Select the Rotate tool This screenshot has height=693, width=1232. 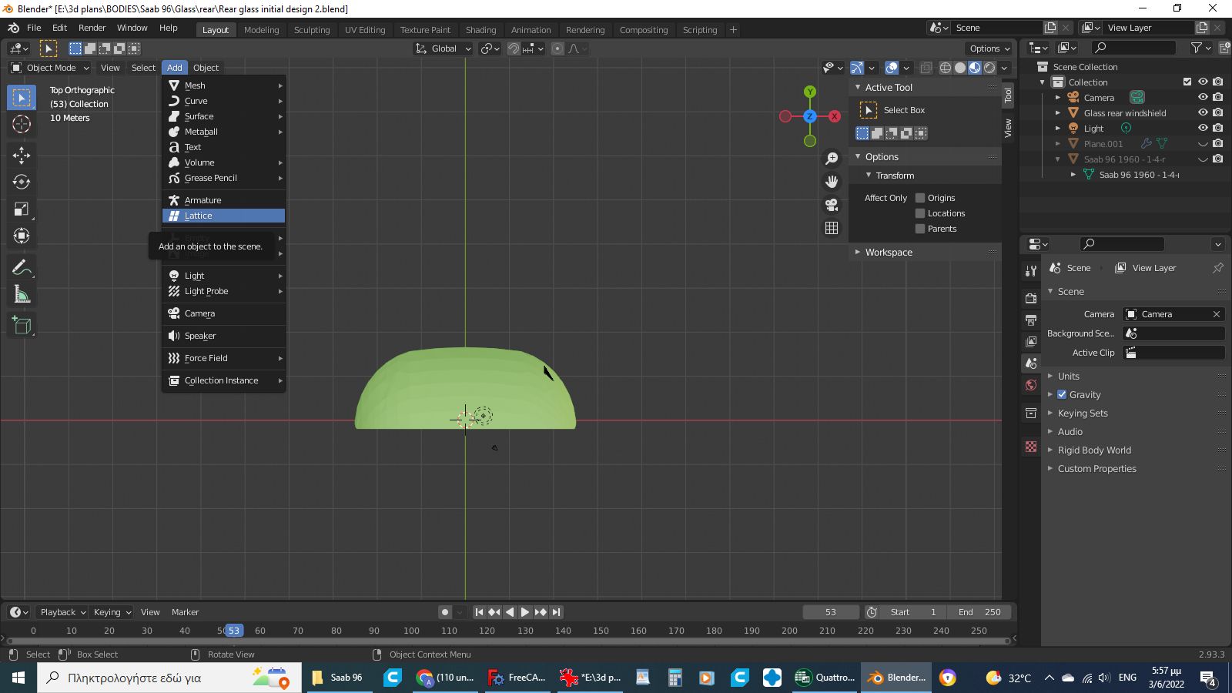pos(22,182)
